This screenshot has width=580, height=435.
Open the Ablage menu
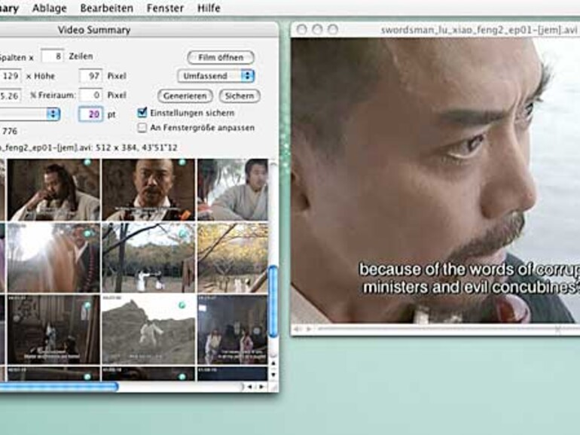(x=49, y=8)
